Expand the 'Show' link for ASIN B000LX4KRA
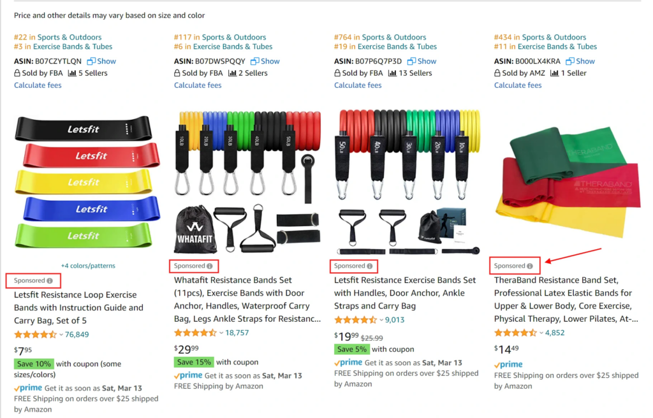653x418 pixels. (x=585, y=61)
